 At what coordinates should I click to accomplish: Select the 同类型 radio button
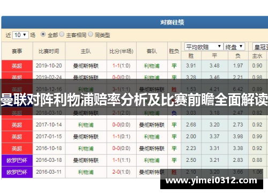point(91,34)
